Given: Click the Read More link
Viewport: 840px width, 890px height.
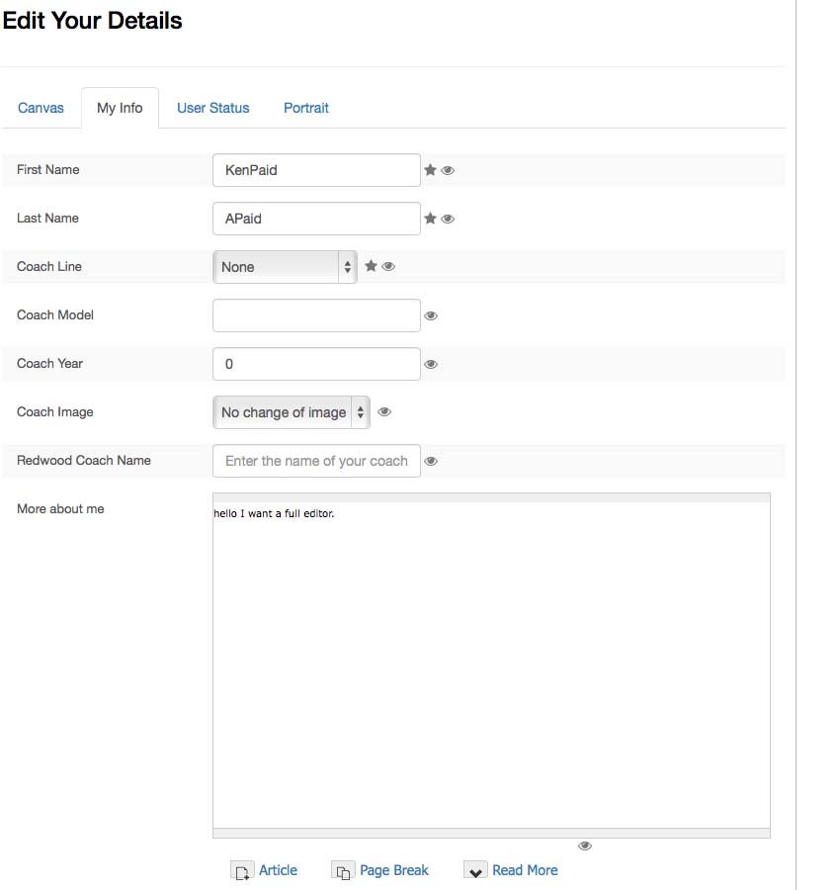Looking at the screenshot, I should pyautogui.click(x=525, y=870).
